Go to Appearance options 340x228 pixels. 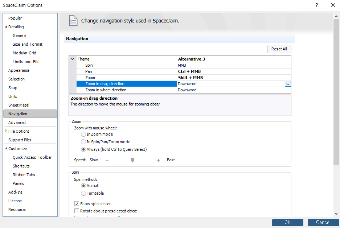[19, 70]
